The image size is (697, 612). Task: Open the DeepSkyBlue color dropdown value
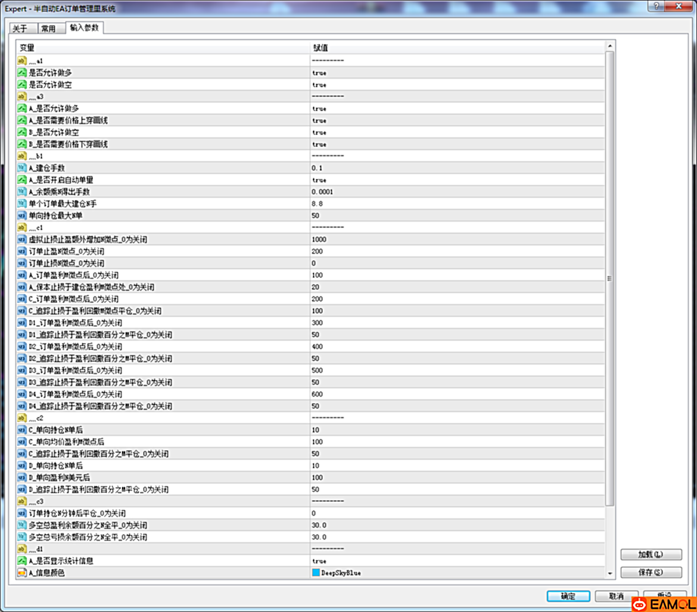(341, 573)
